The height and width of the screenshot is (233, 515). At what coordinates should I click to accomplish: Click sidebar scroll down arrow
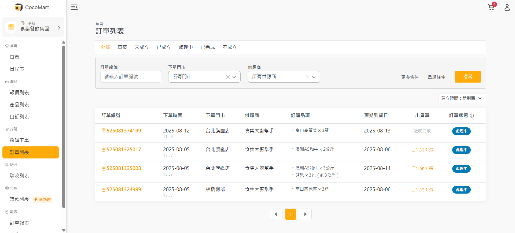click(x=64, y=230)
